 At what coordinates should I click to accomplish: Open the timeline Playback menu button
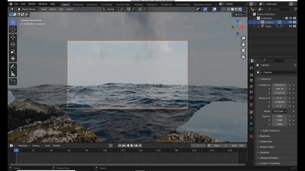24,145
